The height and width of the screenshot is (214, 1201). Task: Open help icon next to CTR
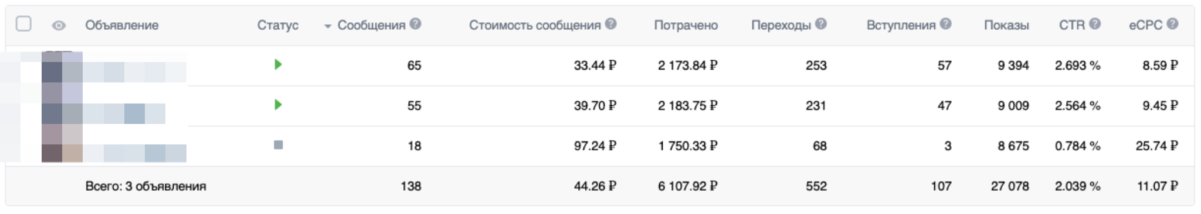coord(1095,24)
